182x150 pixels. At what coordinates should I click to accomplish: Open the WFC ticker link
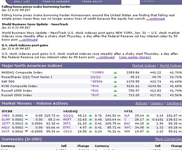click(128, 128)
